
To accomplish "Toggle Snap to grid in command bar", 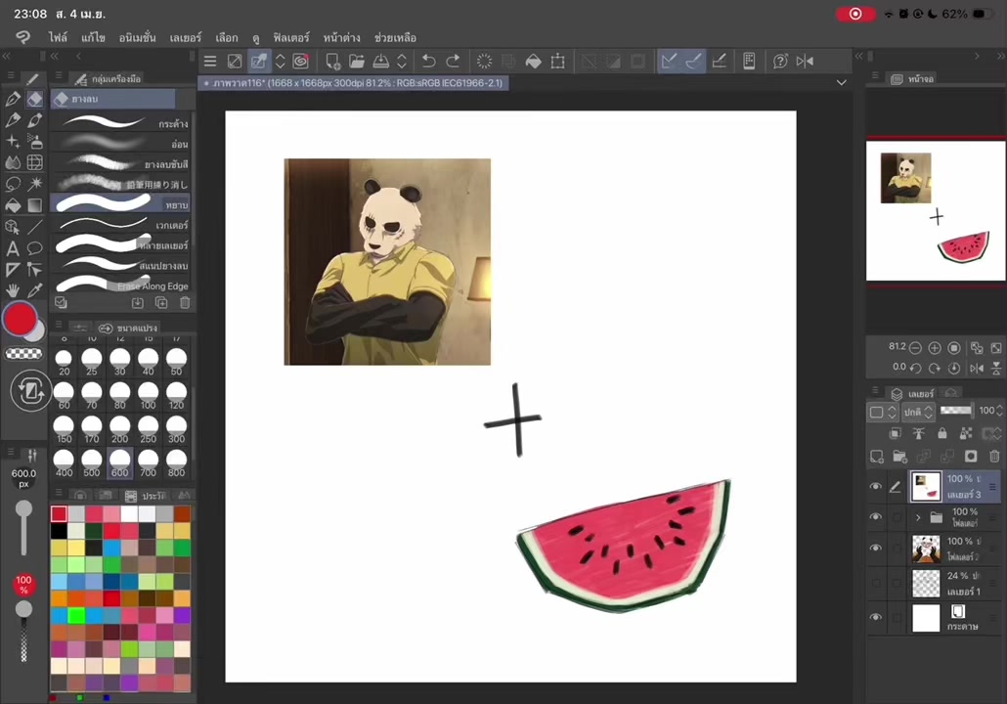I will (720, 61).
